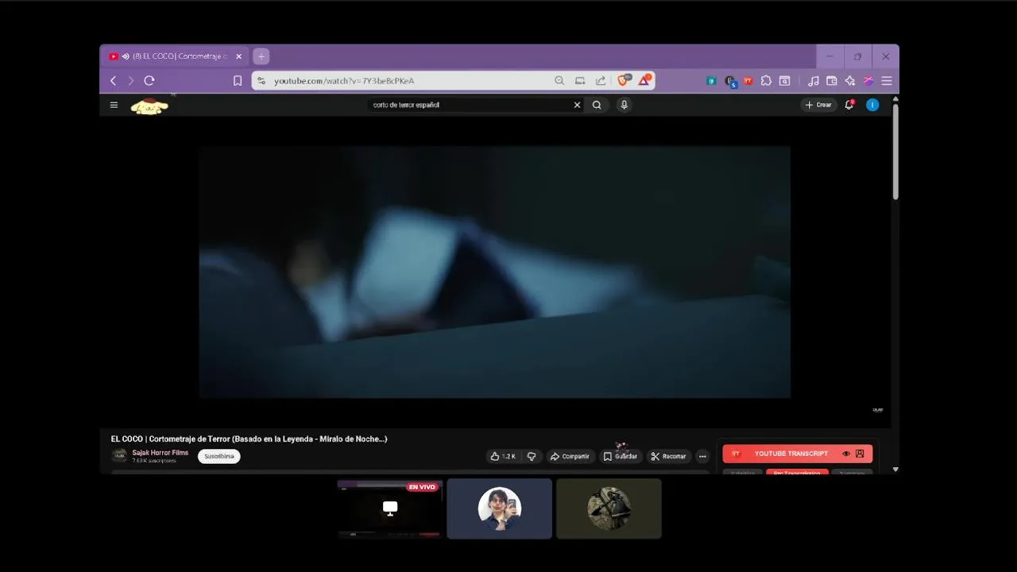
Task: Start voice search with microphone icon
Action: [625, 105]
